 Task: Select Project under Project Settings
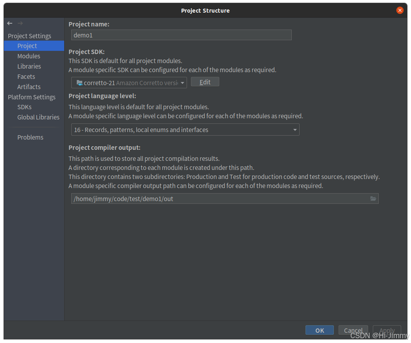pyautogui.click(x=27, y=46)
